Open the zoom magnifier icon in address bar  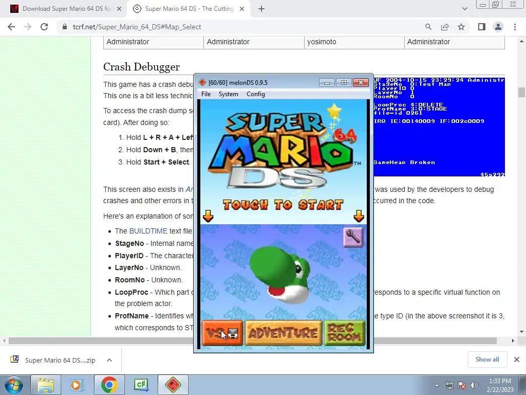tap(428, 27)
